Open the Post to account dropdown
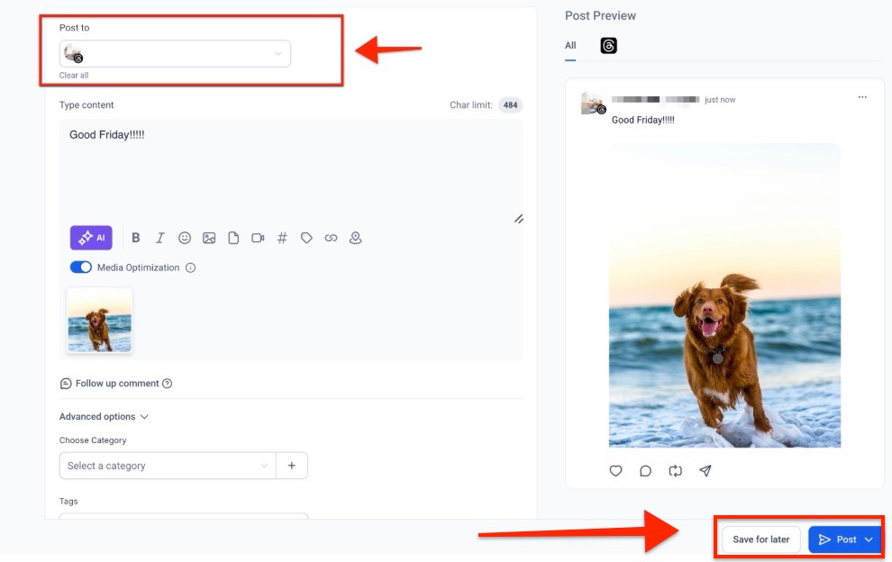 [x=175, y=53]
